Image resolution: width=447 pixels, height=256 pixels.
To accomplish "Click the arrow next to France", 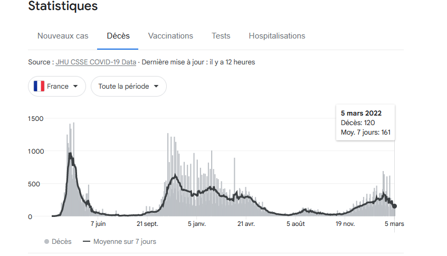I will point(75,87).
